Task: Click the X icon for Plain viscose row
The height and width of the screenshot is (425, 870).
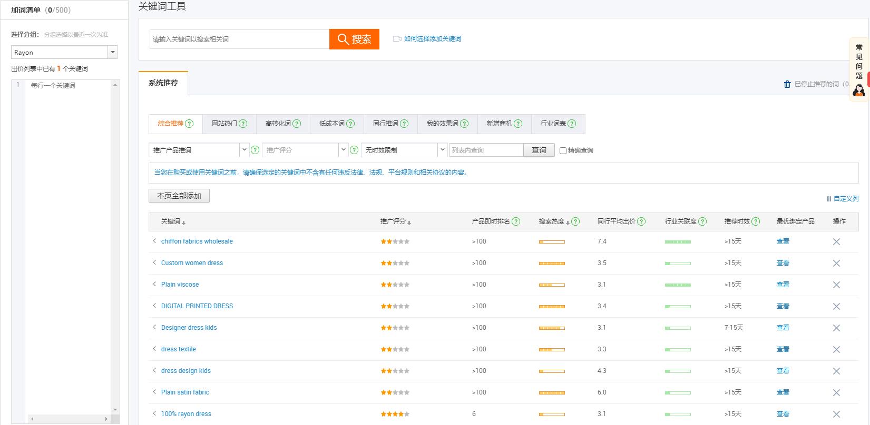Action: click(836, 285)
